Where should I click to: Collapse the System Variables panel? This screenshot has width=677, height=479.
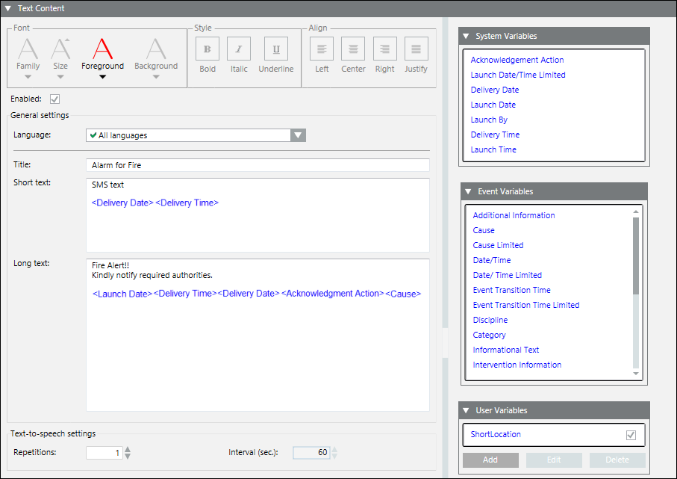pyautogui.click(x=466, y=36)
